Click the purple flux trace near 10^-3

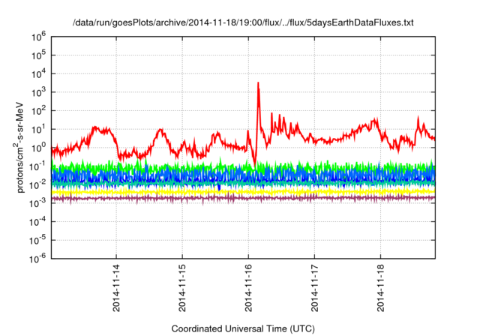[x=243, y=198]
